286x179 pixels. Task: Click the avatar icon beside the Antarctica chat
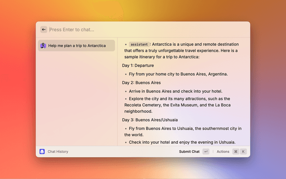[43, 46]
